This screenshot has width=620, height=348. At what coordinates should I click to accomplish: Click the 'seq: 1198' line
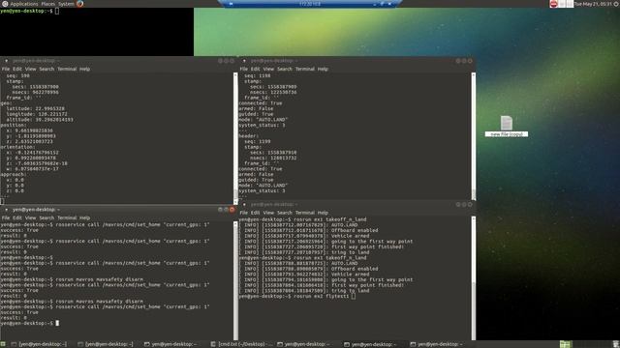pyautogui.click(x=258, y=75)
